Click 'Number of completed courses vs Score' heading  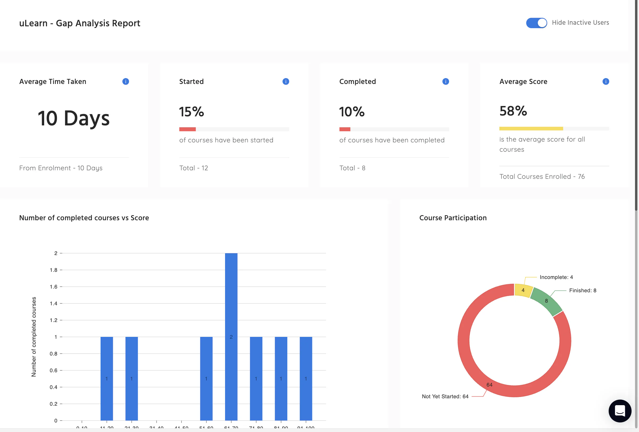84,218
